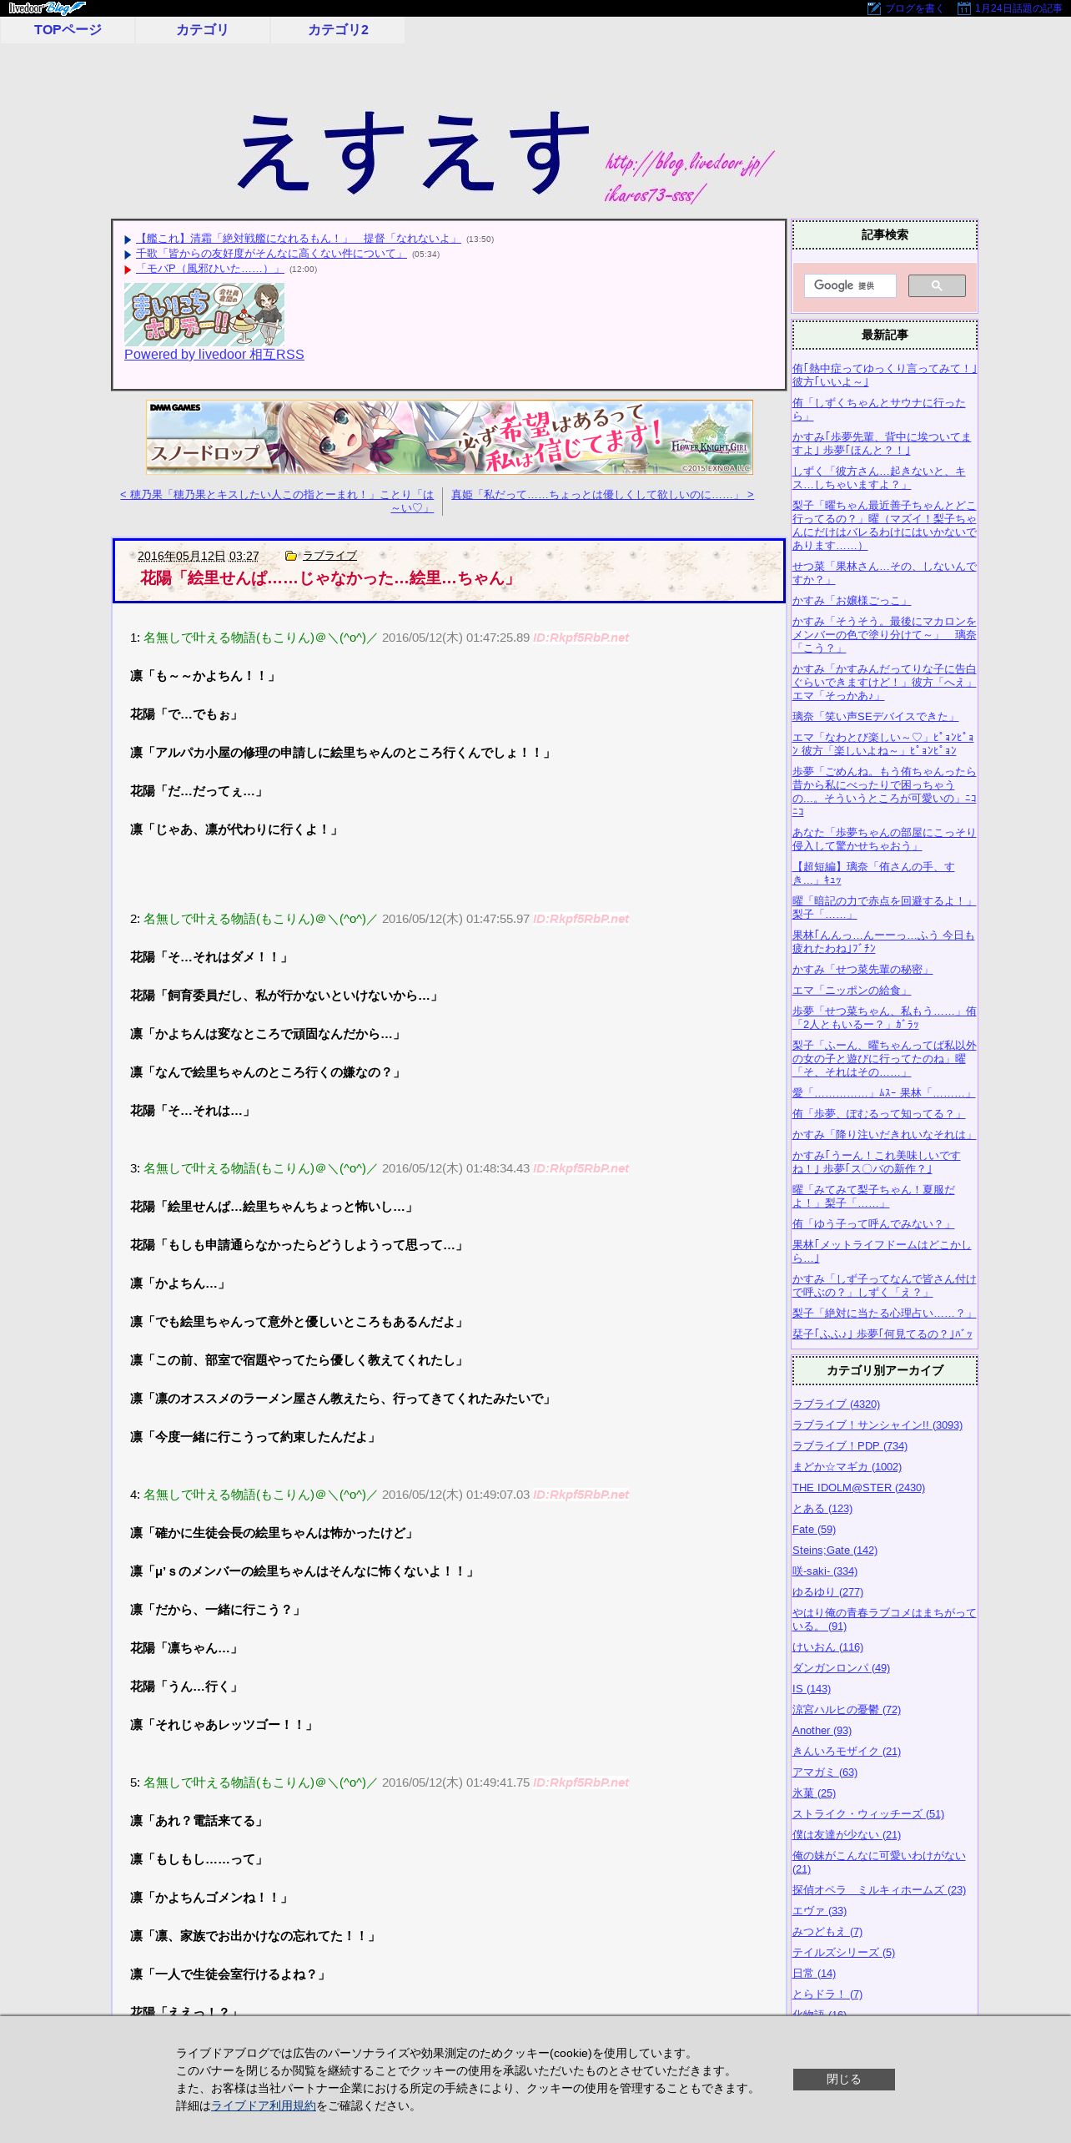The image size is (1071, 2143).
Task: Click the red arrow beside モバP entry
Action: click(128, 270)
